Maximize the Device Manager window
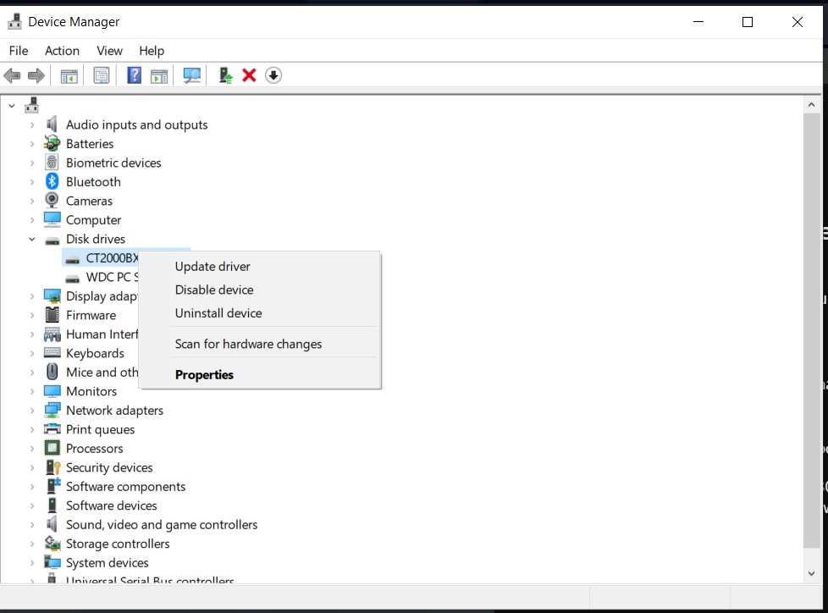828x613 pixels. coord(748,22)
